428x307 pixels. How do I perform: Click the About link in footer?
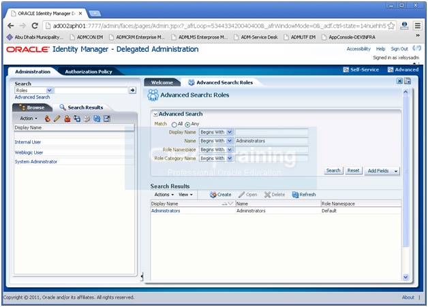[408, 297]
